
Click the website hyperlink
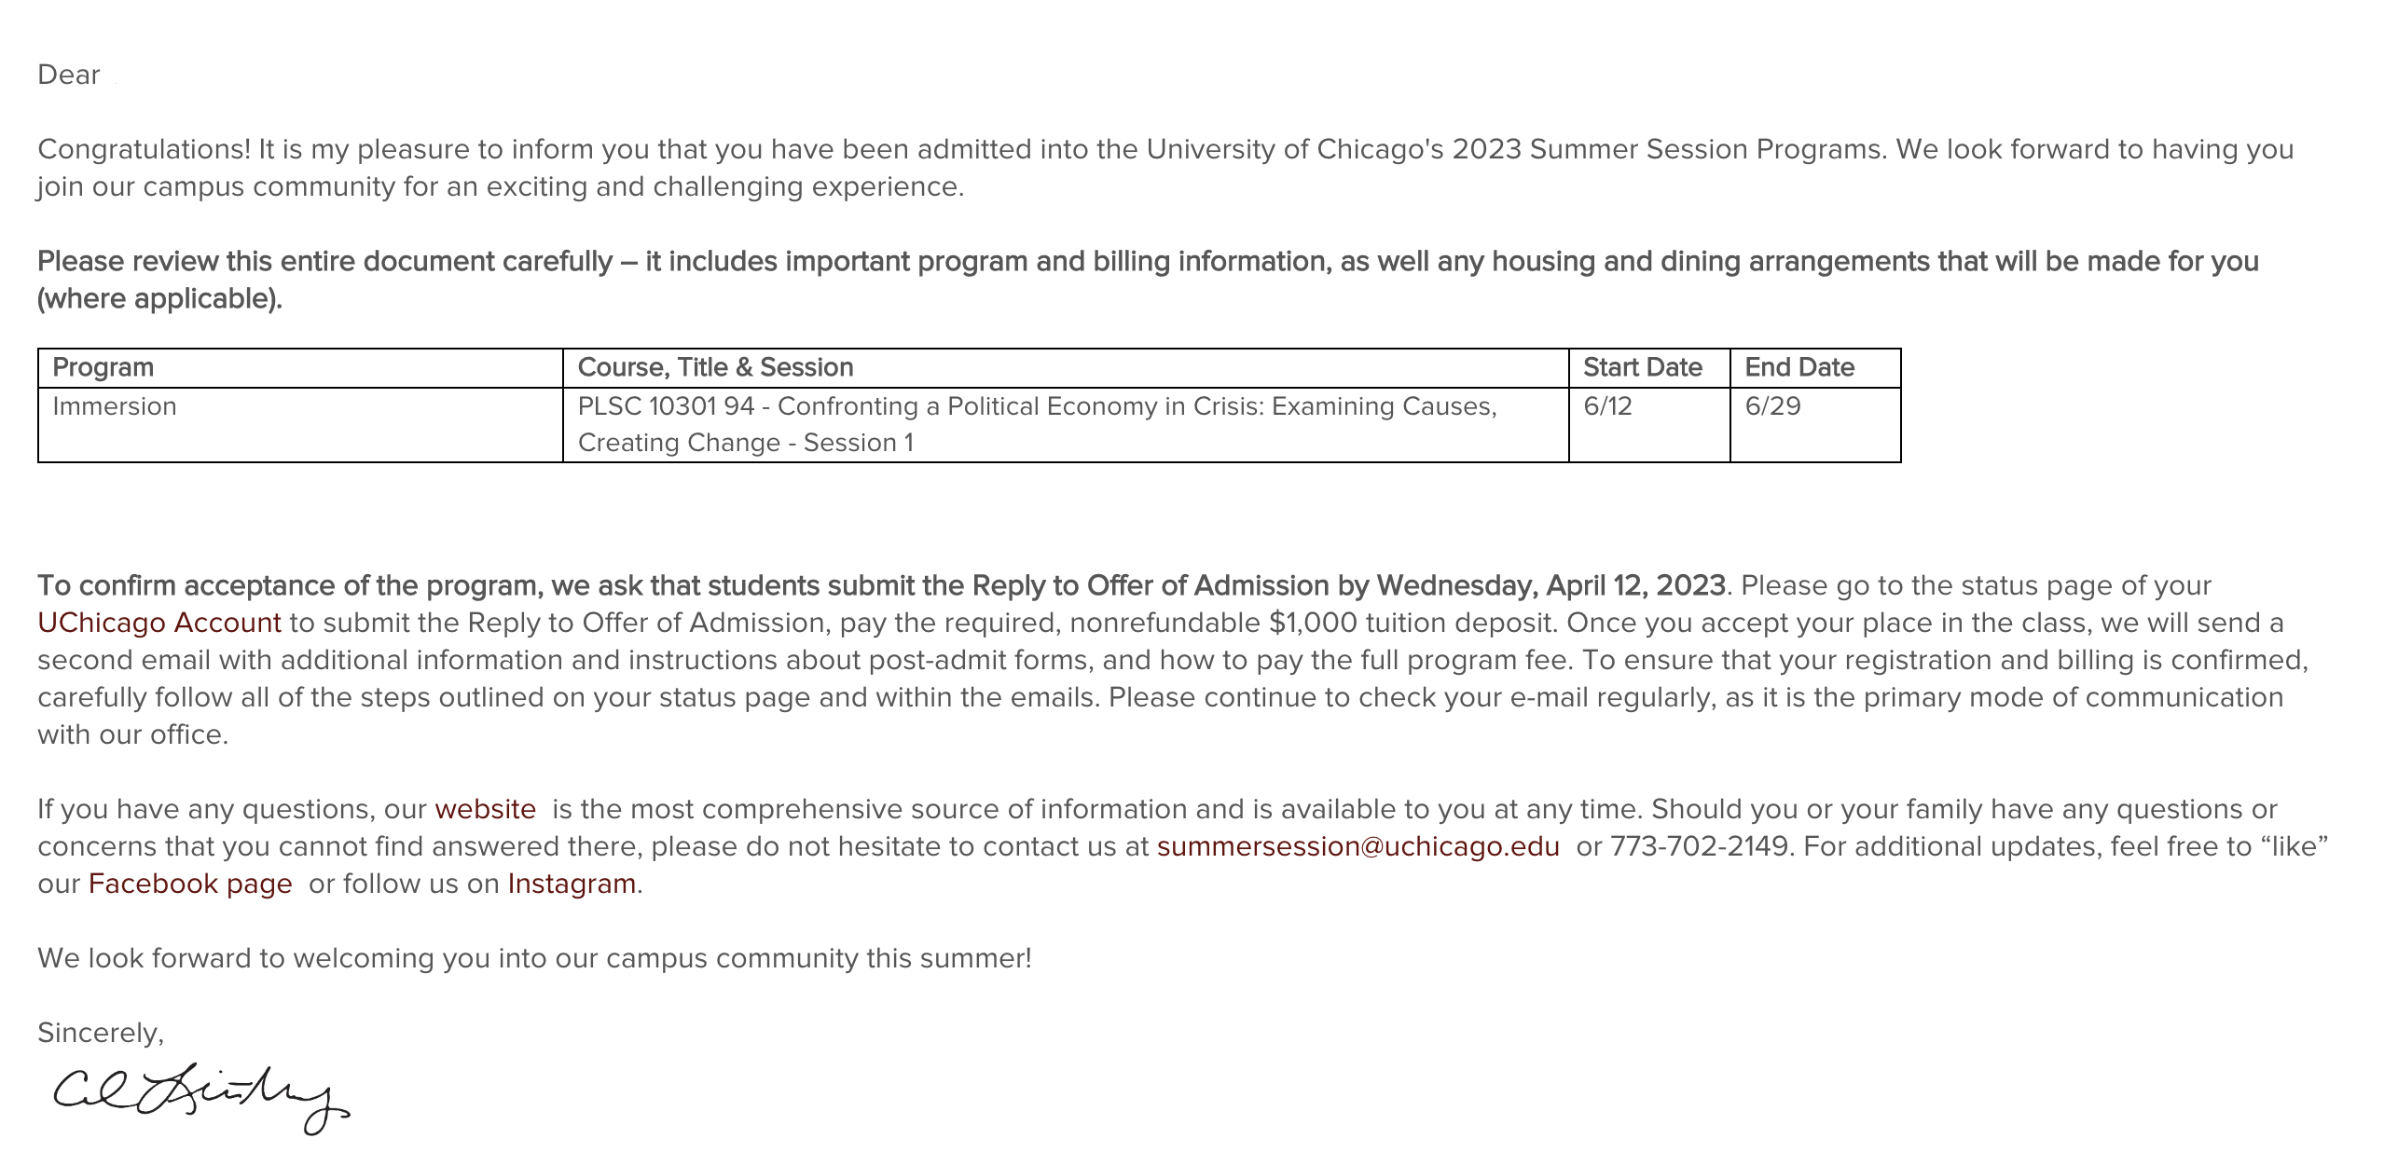(485, 809)
